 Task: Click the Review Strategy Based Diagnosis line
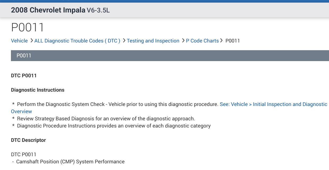point(106,118)
